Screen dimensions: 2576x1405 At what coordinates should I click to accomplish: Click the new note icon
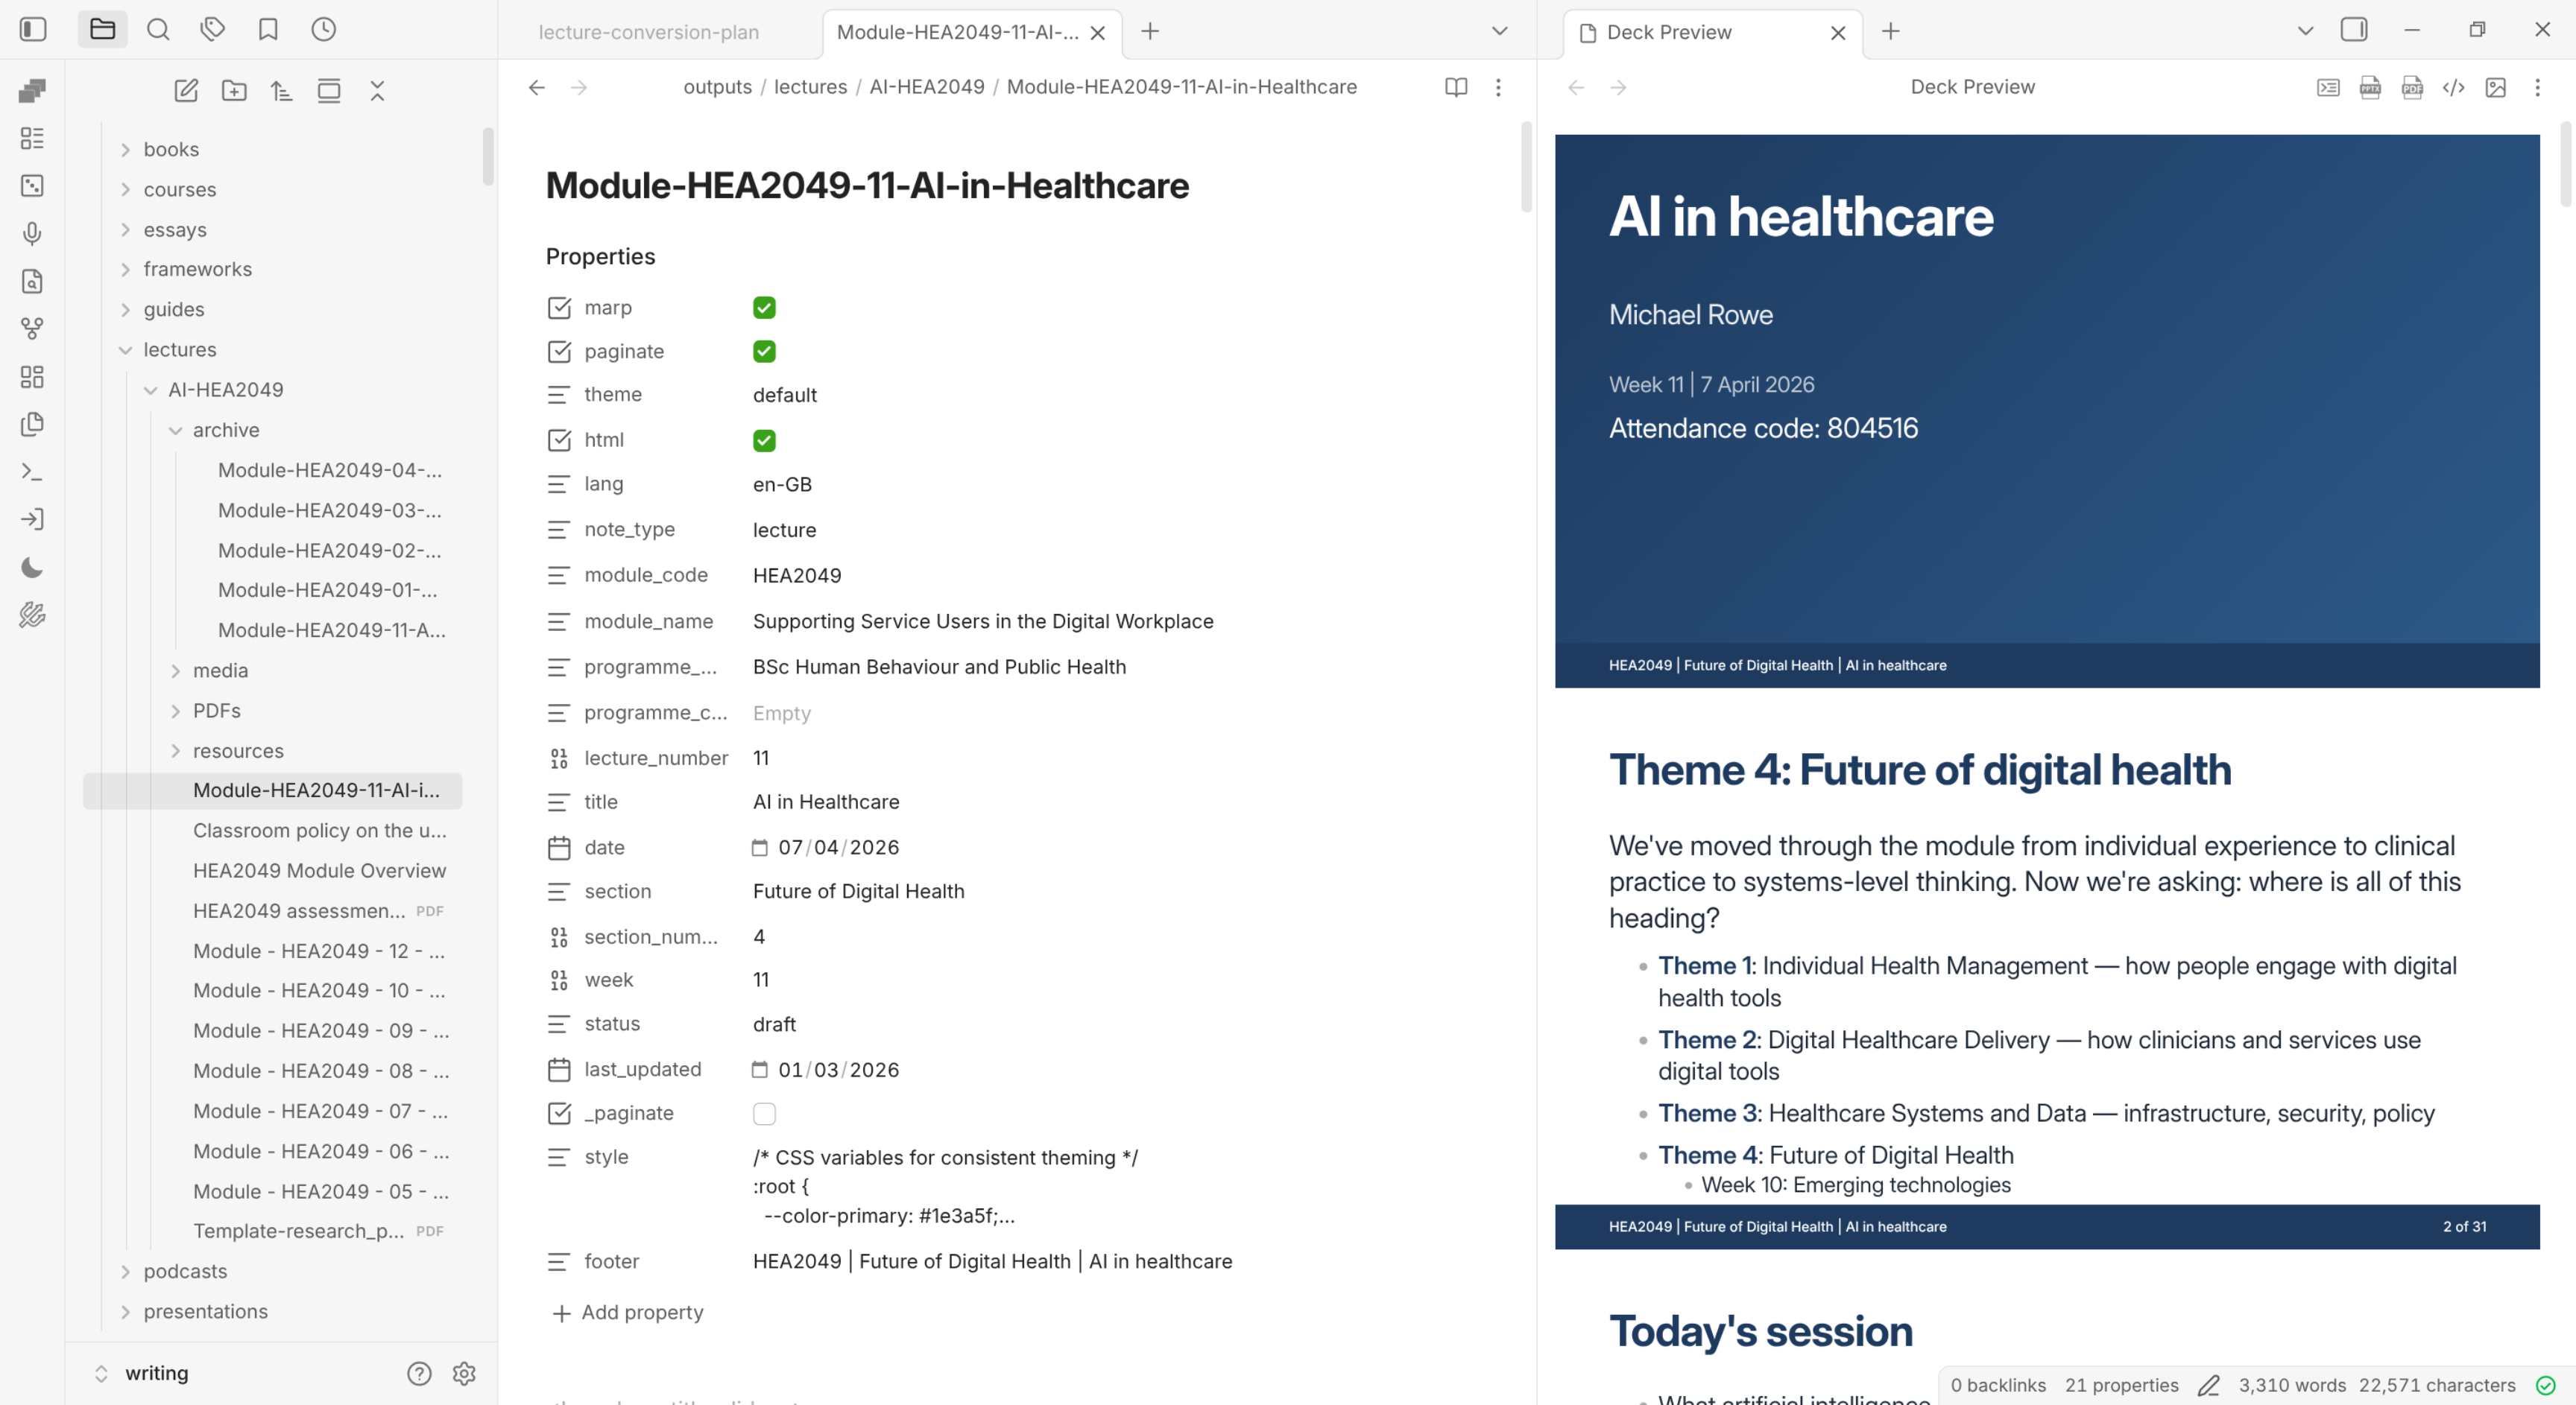coord(186,91)
